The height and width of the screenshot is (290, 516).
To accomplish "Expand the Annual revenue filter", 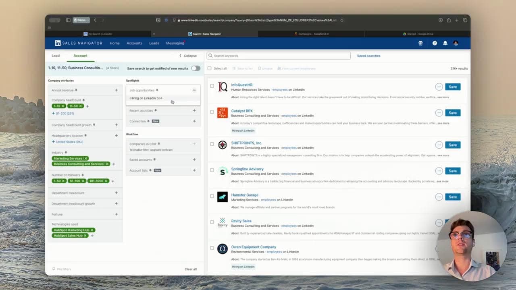I will coord(116,90).
